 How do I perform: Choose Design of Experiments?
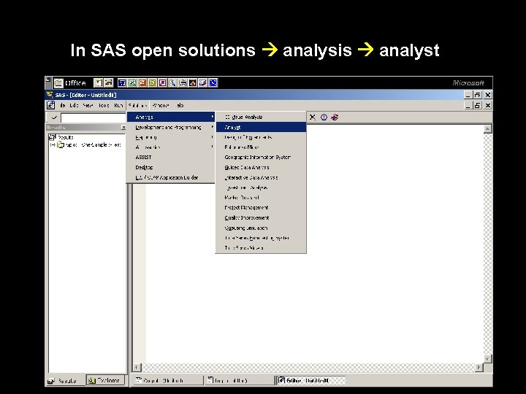click(x=261, y=137)
